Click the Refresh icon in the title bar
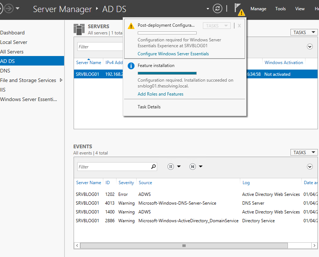This screenshot has height=257, width=319. tap(218, 8)
